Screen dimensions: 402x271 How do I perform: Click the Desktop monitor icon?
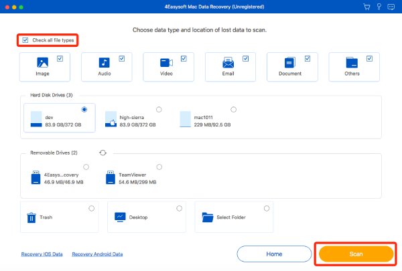coord(120,217)
